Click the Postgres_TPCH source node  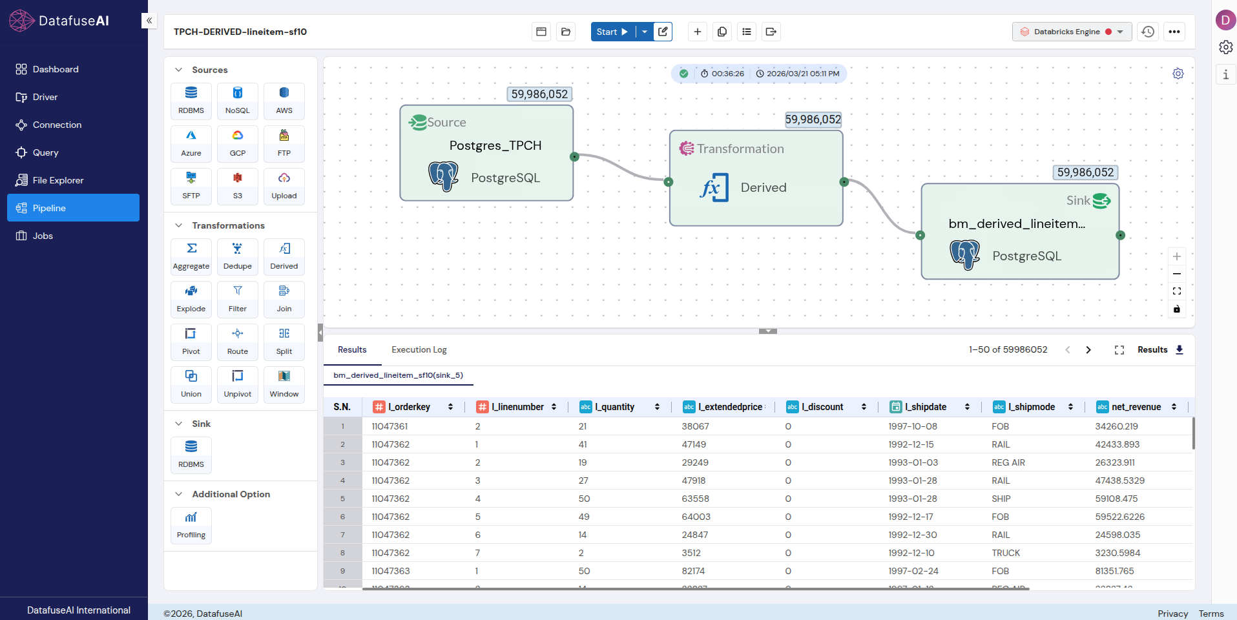pos(486,153)
